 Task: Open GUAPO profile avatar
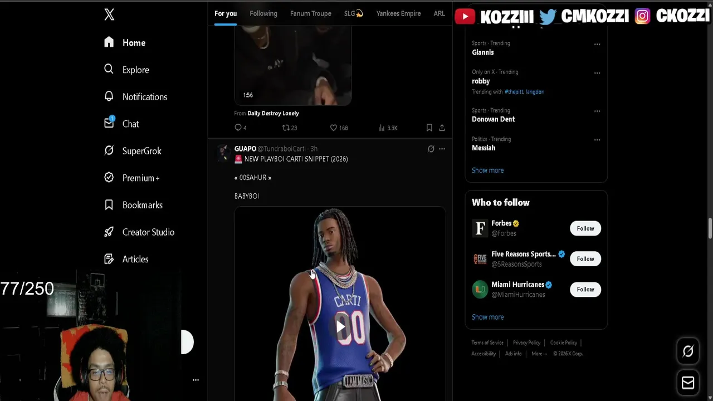pos(223,153)
